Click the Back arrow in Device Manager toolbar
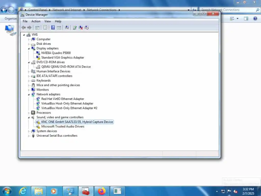 (24, 28)
